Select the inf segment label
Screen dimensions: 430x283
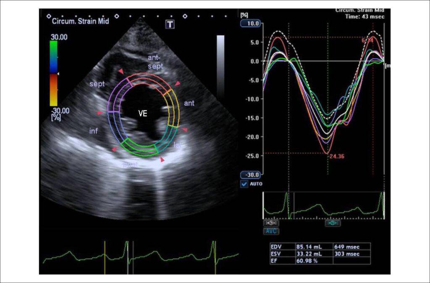tap(94, 131)
